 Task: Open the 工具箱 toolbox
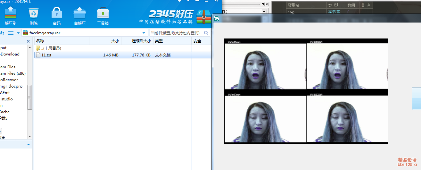pos(103,13)
